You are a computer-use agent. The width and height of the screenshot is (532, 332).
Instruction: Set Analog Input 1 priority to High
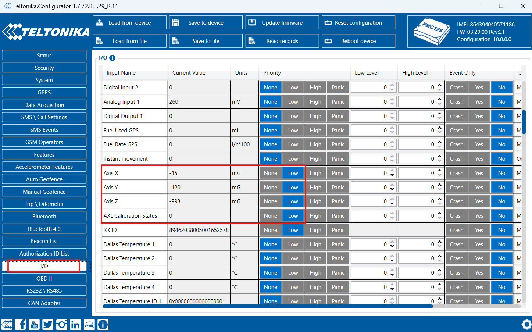(x=315, y=102)
